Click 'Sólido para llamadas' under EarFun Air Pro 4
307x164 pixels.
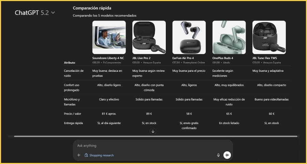[x=189, y=99]
